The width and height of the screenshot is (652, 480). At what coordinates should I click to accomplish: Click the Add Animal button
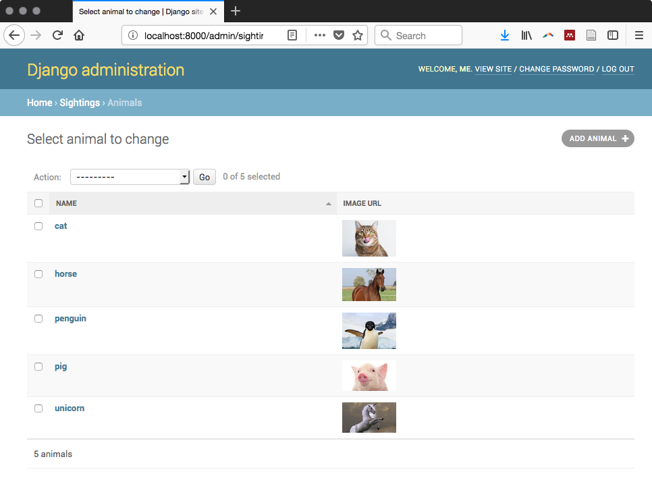(x=597, y=138)
